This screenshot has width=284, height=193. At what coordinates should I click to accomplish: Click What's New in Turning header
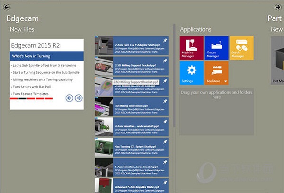tap(47, 56)
